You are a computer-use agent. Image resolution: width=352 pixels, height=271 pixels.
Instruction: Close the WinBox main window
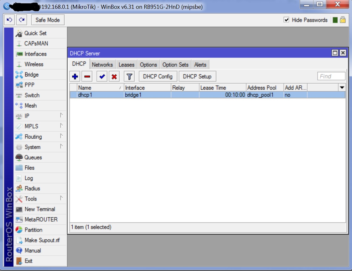pyautogui.click(x=338, y=4)
